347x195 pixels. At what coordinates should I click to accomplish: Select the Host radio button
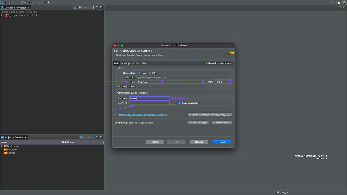click(x=139, y=73)
